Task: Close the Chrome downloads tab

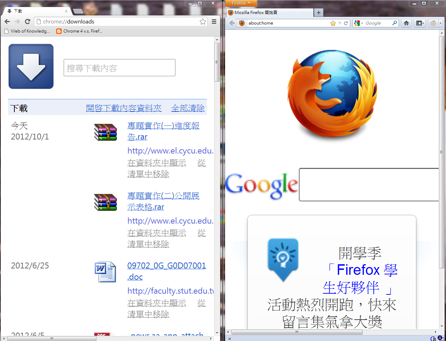Action: click(66, 11)
